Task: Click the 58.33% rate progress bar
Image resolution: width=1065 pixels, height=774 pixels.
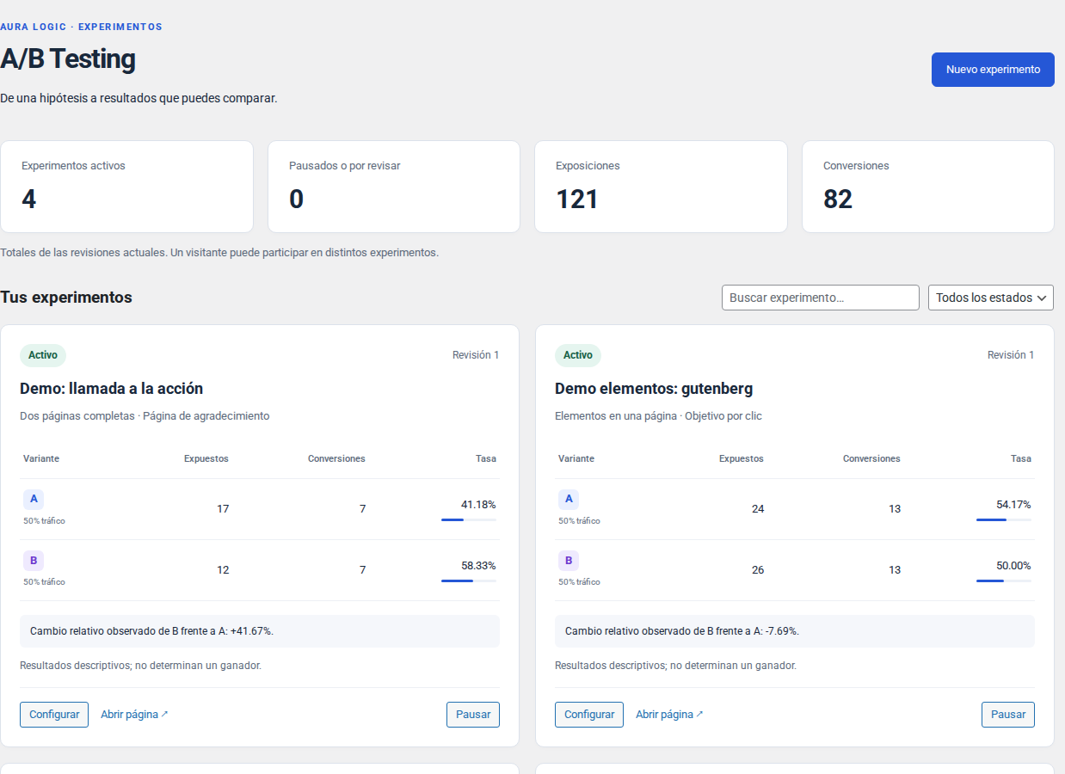Action: [x=469, y=580]
